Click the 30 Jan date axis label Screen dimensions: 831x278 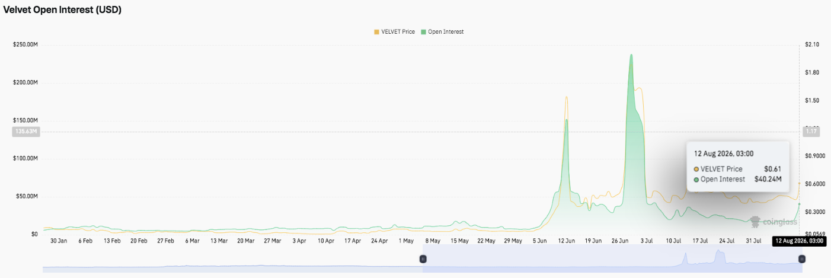(x=59, y=241)
